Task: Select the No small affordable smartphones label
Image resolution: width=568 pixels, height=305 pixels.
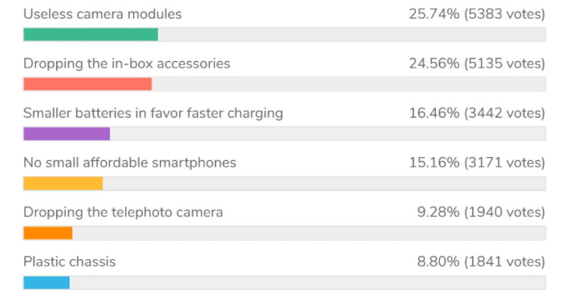Action: pyautogui.click(x=130, y=163)
